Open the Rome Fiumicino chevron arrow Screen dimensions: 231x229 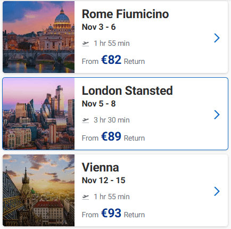(217, 38)
